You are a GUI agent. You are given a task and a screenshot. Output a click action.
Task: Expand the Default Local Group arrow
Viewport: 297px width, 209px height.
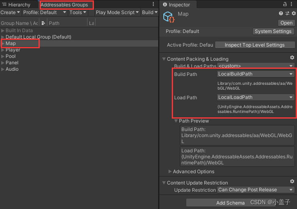[3, 37]
